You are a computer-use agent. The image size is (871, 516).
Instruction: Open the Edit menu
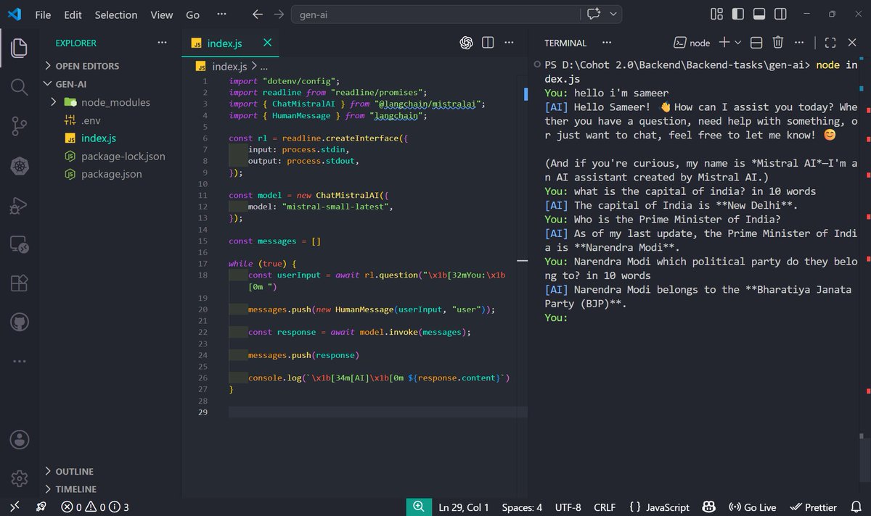coord(73,14)
